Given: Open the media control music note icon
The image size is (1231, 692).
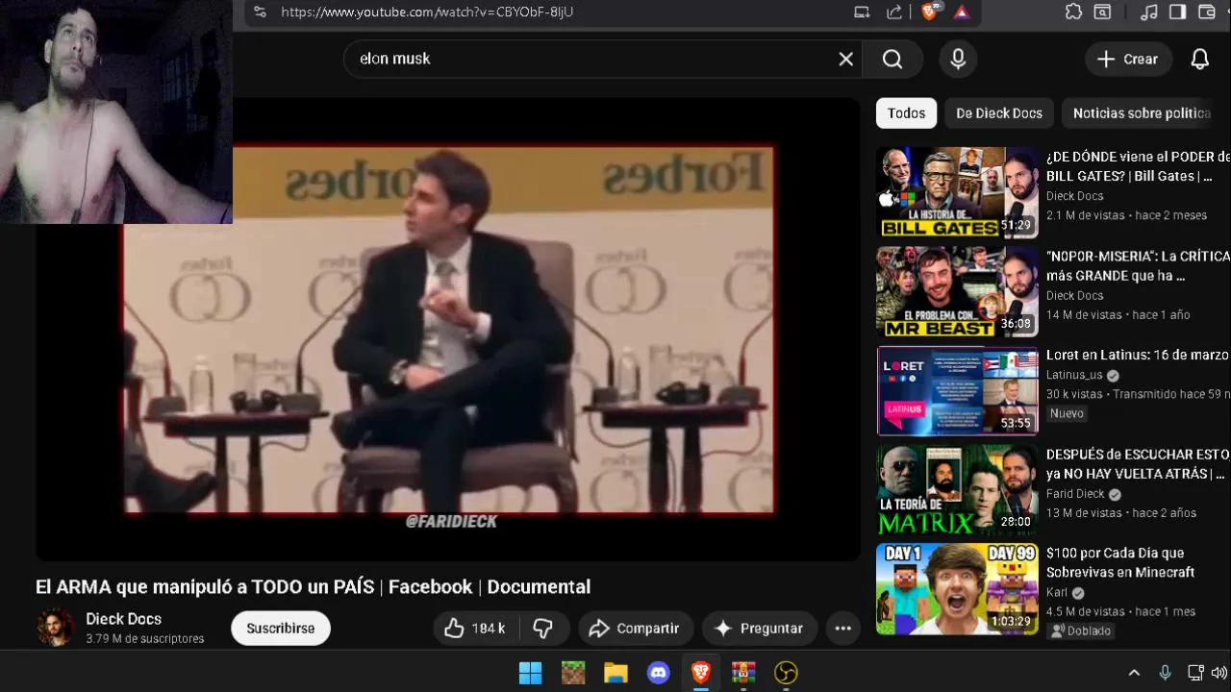Looking at the screenshot, I should tap(1148, 12).
